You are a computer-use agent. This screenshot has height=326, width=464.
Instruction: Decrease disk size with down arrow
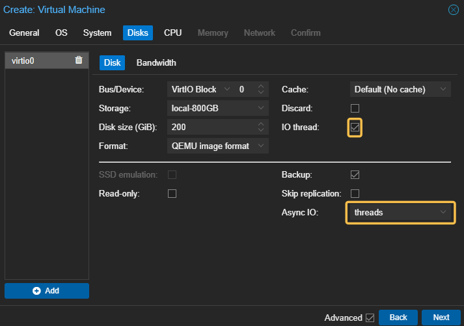[x=261, y=130]
